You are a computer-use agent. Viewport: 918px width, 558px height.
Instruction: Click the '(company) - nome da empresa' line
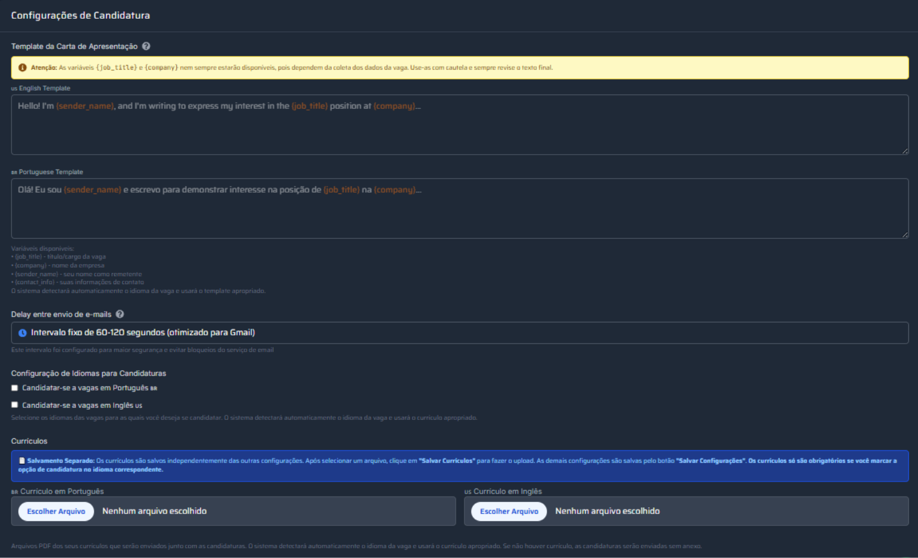tap(58, 265)
